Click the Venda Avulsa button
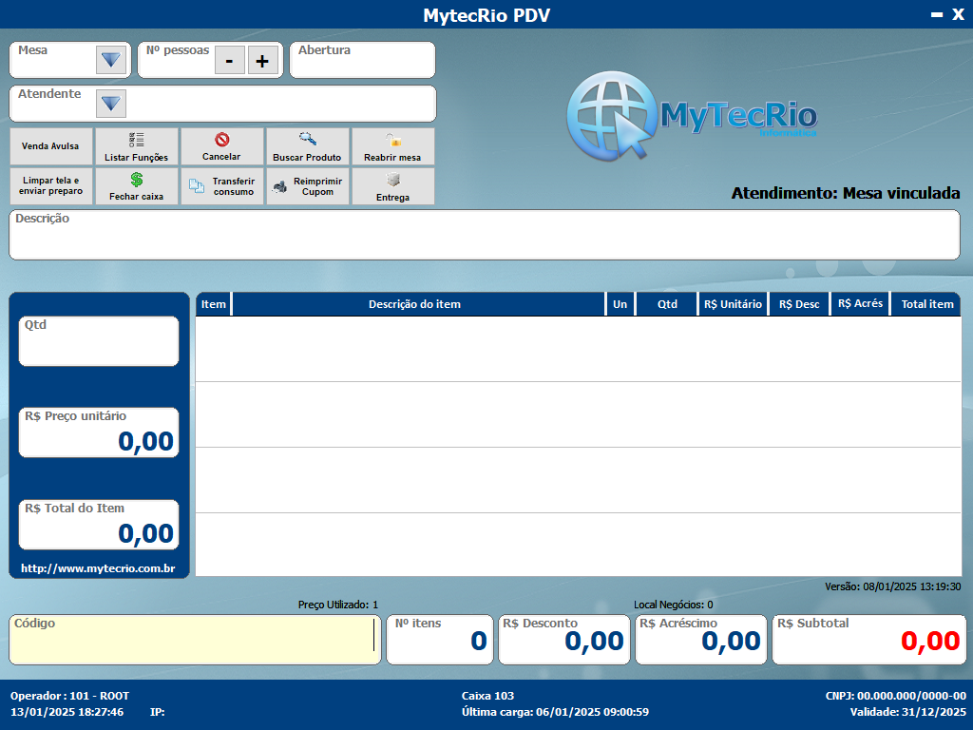Viewport: 973px width, 730px height. pyautogui.click(x=50, y=146)
